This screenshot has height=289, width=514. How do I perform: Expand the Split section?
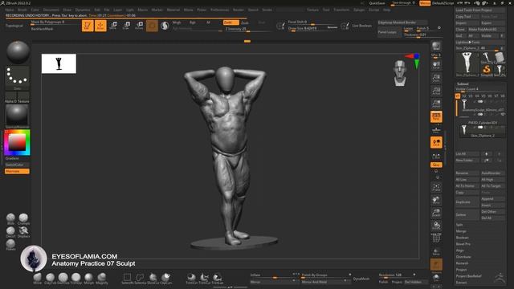click(x=459, y=225)
